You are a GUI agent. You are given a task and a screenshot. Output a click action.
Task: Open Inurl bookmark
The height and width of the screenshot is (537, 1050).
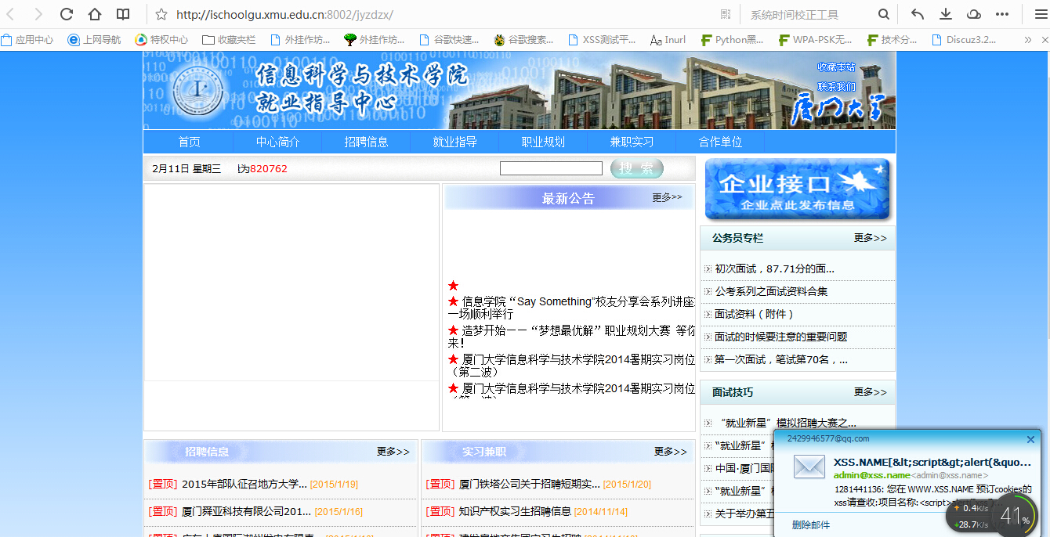(x=668, y=39)
